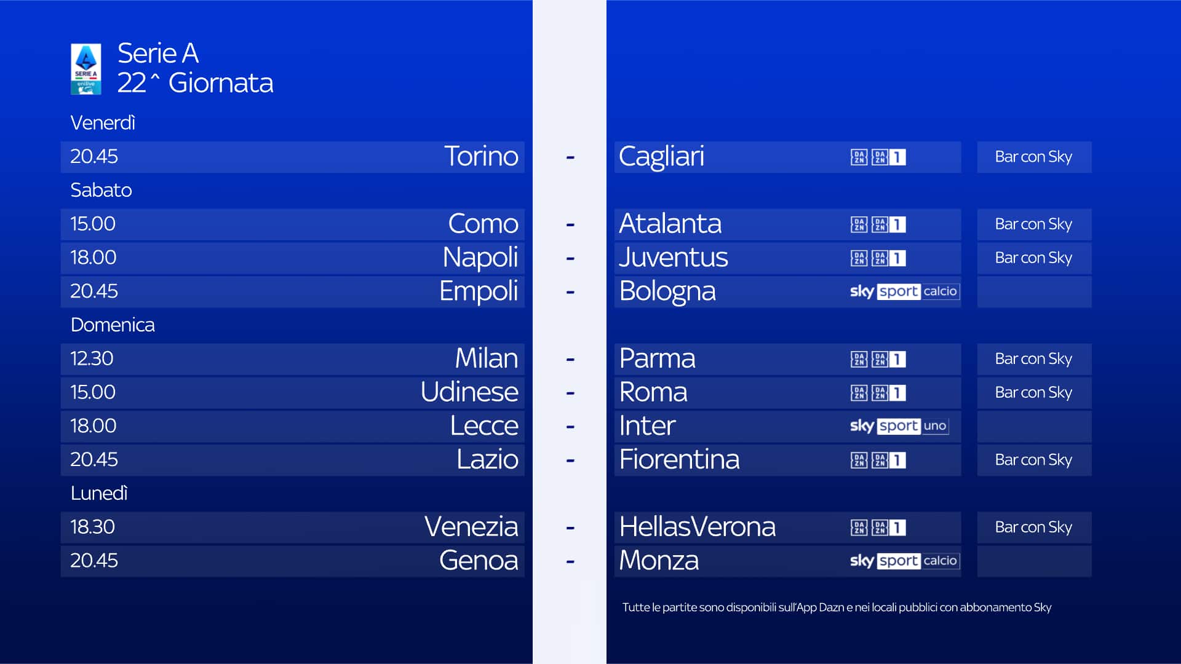Select the Domenica day heading
The image size is (1181, 664).
tap(113, 325)
